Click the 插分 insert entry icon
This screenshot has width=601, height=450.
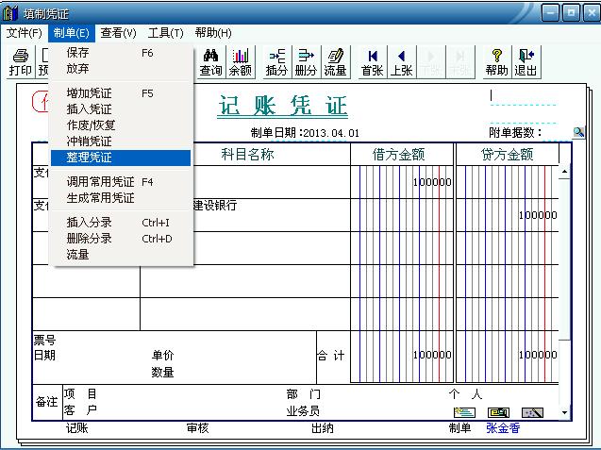pos(276,62)
